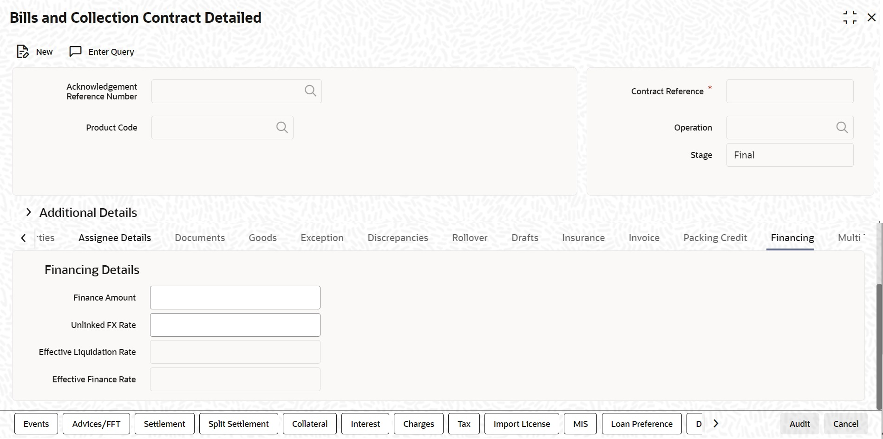This screenshot has width=883, height=439.
Task: Open the partially visible Multi tab
Action: [x=851, y=238]
